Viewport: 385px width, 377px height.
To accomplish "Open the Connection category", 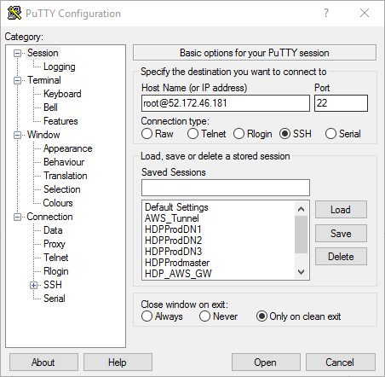I will (49, 217).
